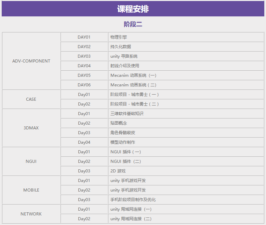Select the CASE category cell
266x225 pixels.
pos(31,99)
